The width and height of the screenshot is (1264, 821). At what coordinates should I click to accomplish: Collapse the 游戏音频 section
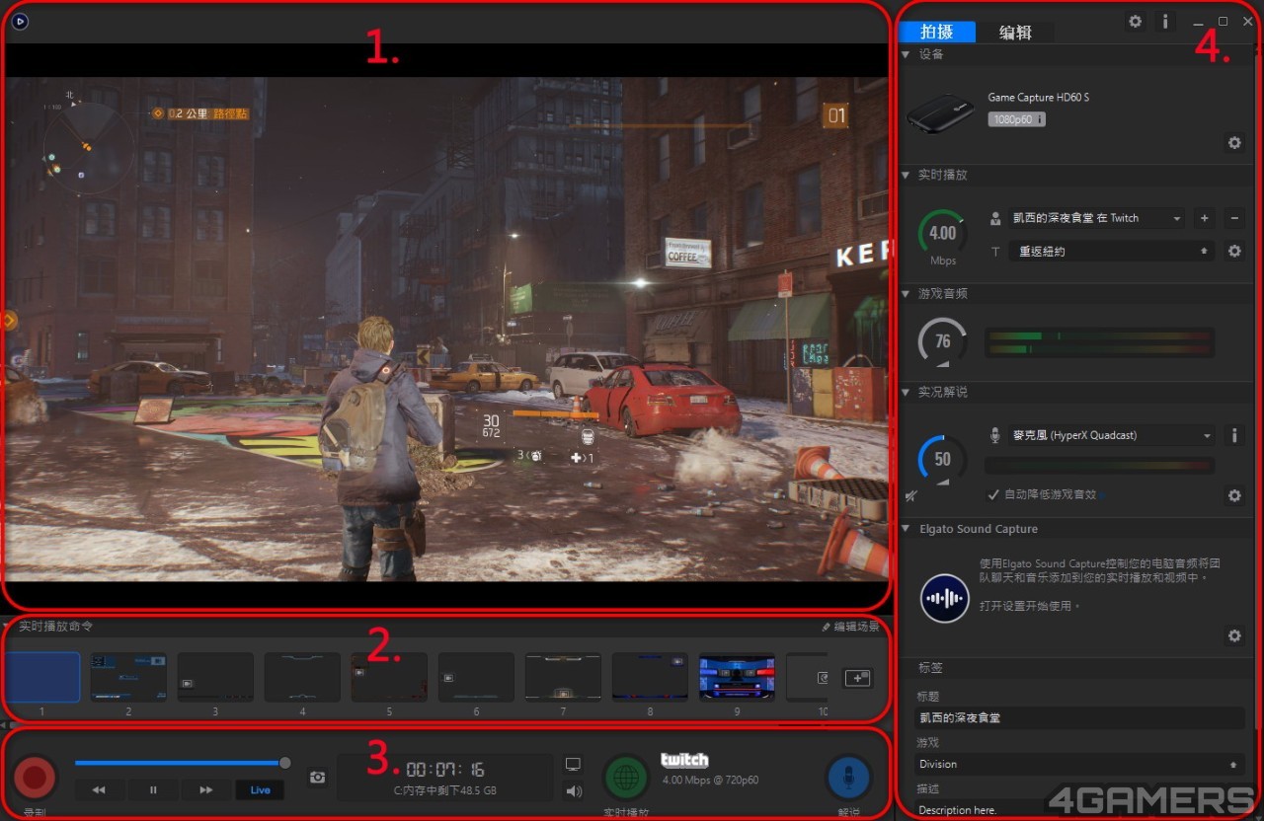(x=906, y=293)
